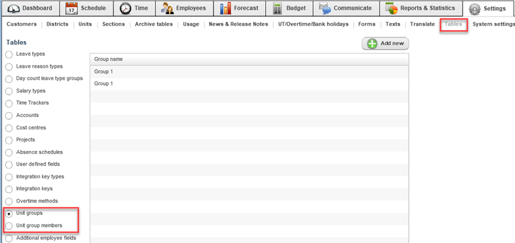Open the Tables submenu
515x243 pixels.
pos(453,24)
